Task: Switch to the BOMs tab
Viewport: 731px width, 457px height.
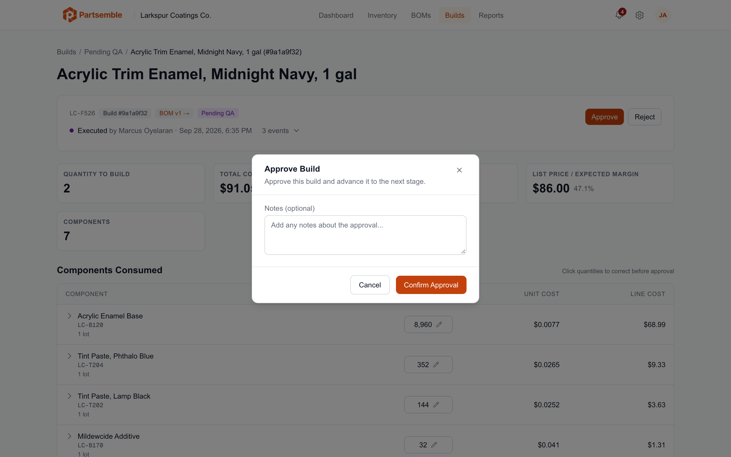Action: (x=421, y=15)
